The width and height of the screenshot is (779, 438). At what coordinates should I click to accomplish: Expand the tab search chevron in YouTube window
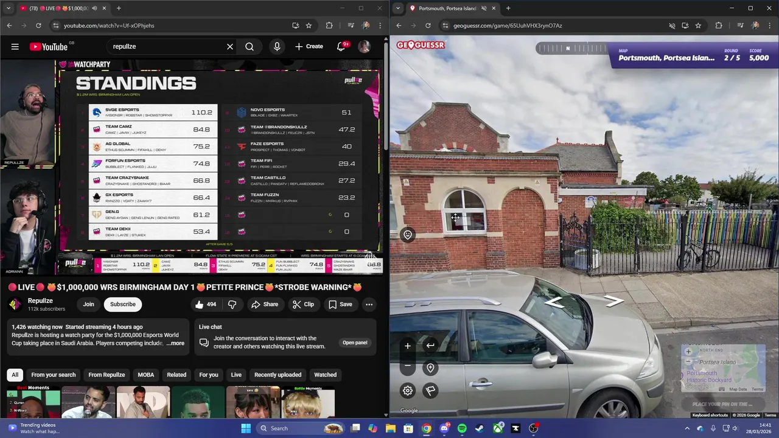tap(8, 9)
